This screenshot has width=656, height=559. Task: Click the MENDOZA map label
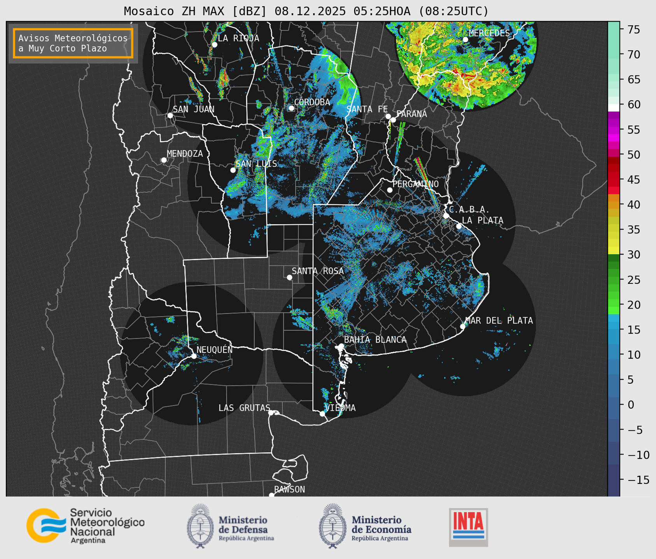click(x=185, y=154)
